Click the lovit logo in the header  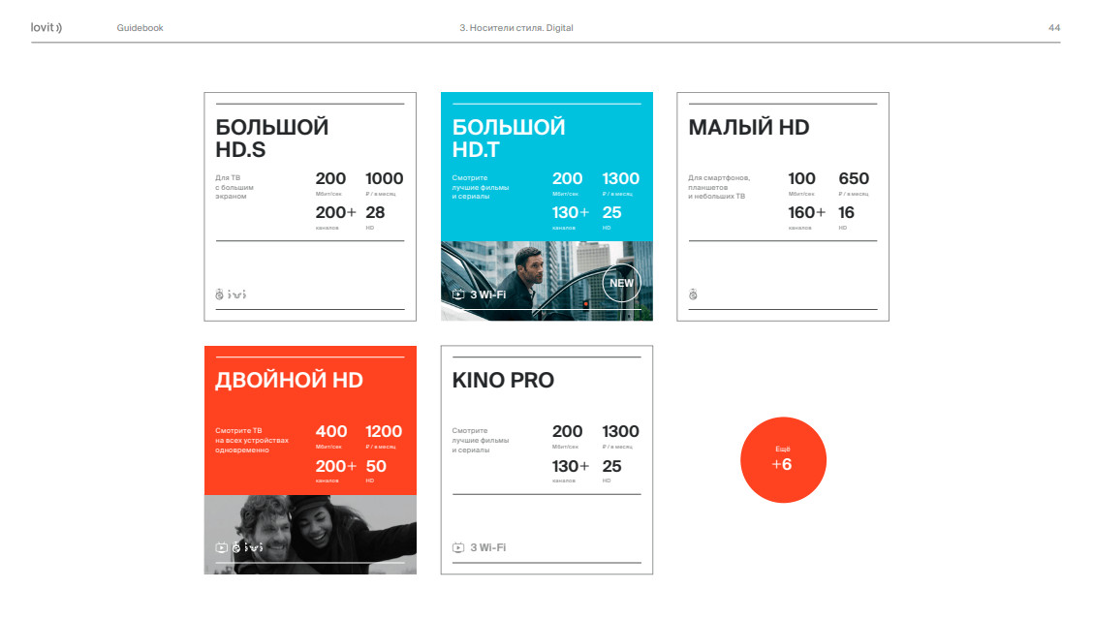click(46, 27)
